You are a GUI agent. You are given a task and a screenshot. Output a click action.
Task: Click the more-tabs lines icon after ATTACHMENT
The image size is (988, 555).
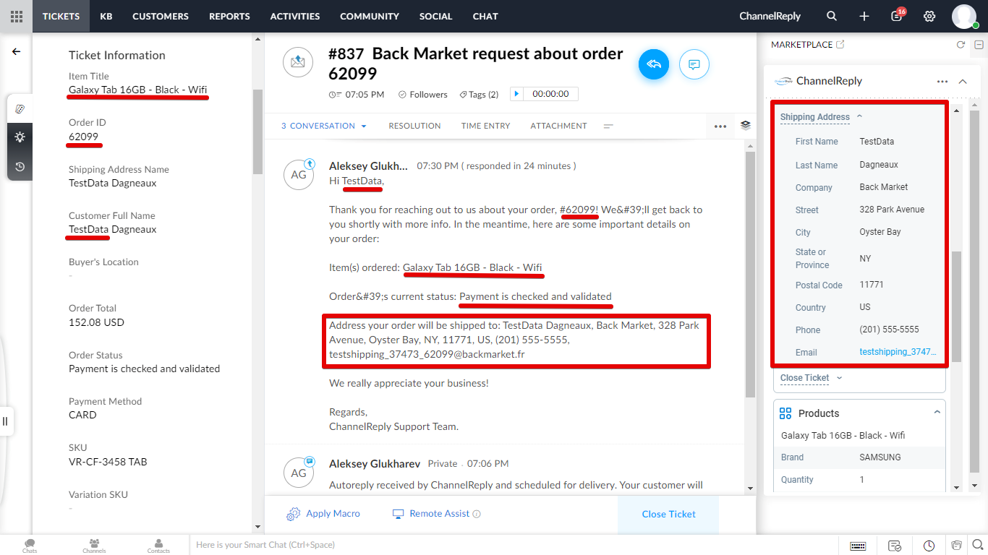point(608,126)
